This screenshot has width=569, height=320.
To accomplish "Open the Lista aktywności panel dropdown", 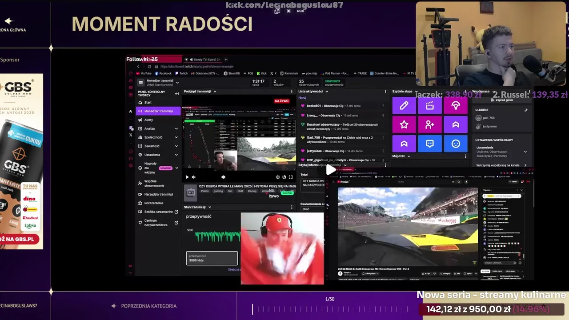I will point(327,91).
